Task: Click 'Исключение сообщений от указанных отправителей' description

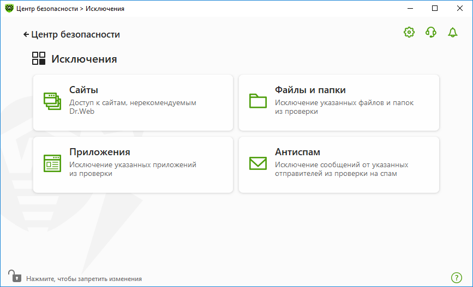Action: pos(342,169)
